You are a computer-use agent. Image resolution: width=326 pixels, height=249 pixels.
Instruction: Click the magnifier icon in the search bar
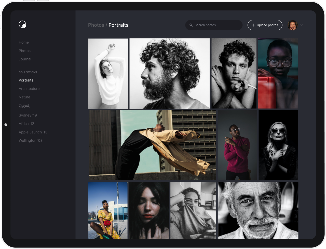tap(191, 25)
